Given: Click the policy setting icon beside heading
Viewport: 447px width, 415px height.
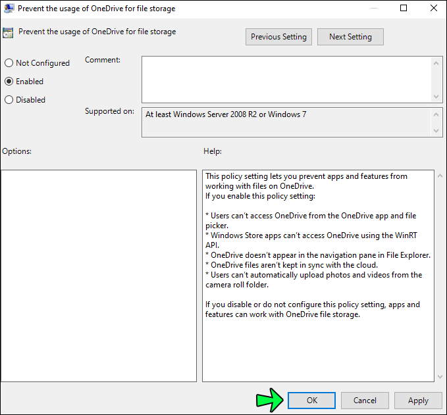Looking at the screenshot, I should 8,32.
